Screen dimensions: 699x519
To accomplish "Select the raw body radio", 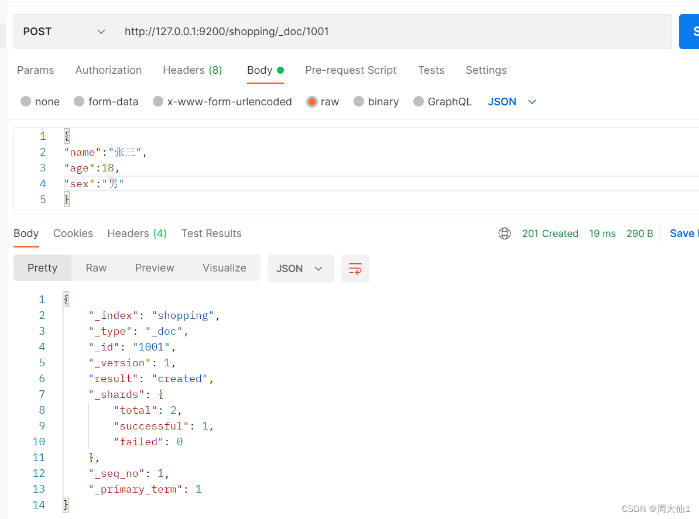I will click(312, 102).
